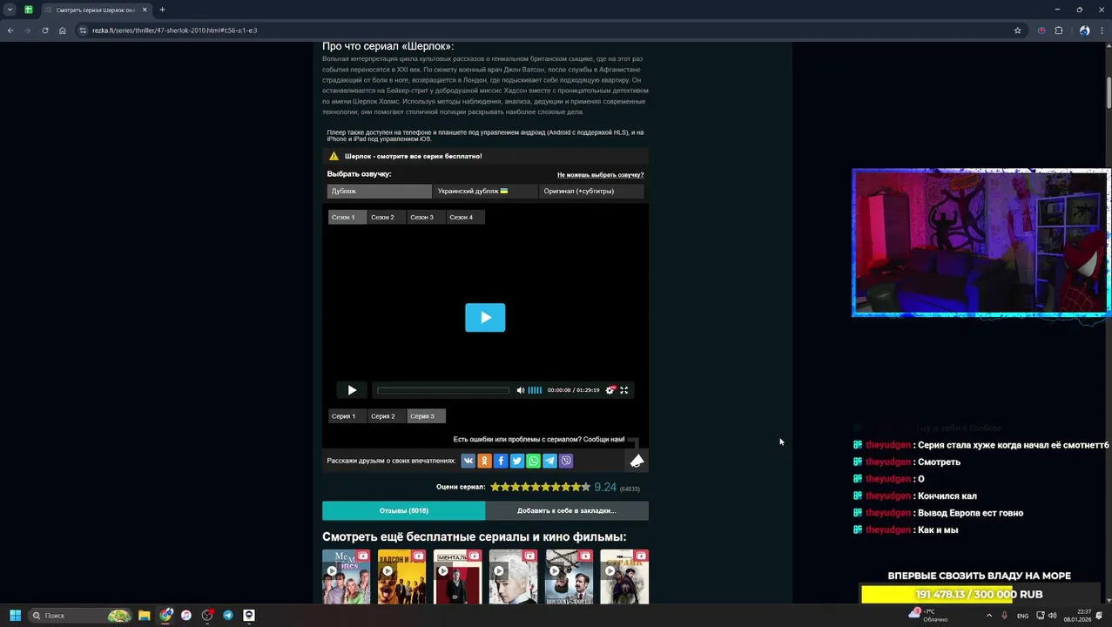Share the series on Odnoklassniki
This screenshot has width=1112, height=627.
coord(484,461)
